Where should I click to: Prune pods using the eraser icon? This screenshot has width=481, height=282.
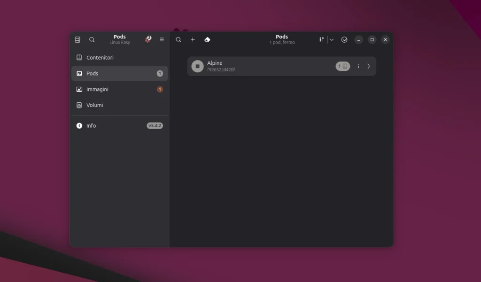[207, 39]
